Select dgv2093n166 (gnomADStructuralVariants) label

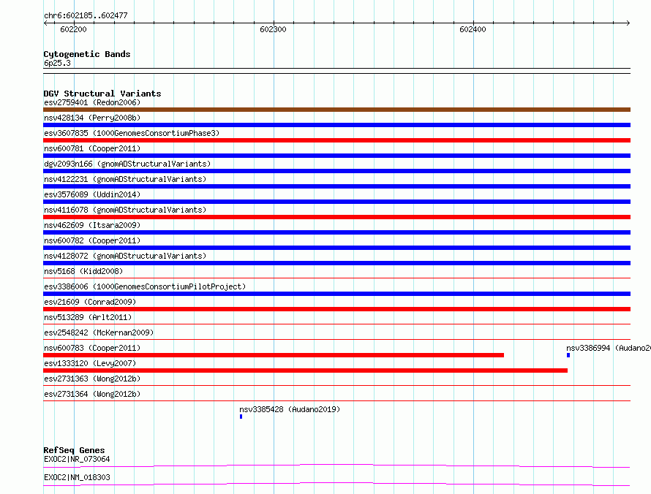pyautogui.click(x=127, y=164)
